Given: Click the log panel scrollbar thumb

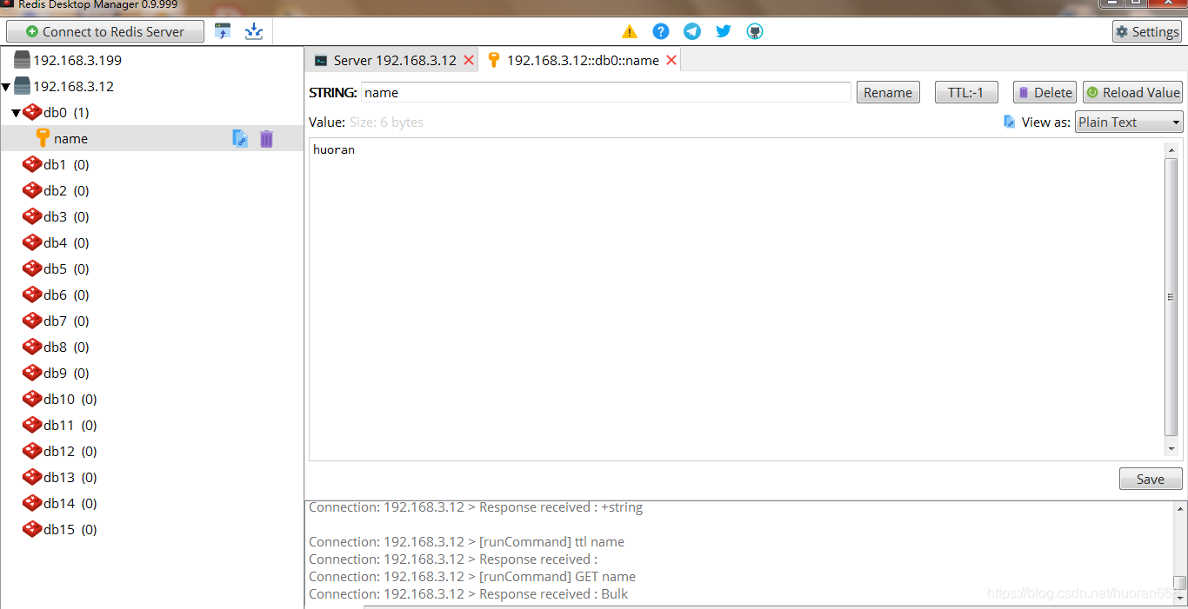Looking at the screenshot, I should (1180, 582).
